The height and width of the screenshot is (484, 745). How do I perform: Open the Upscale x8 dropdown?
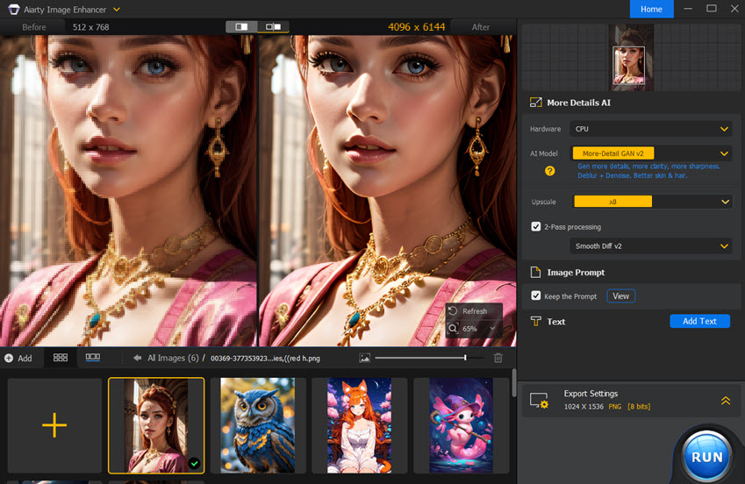[x=651, y=202]
